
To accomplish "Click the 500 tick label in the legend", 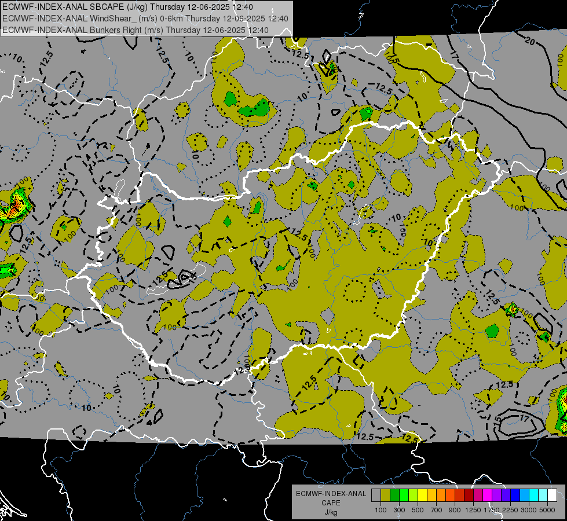I will 418,510.
